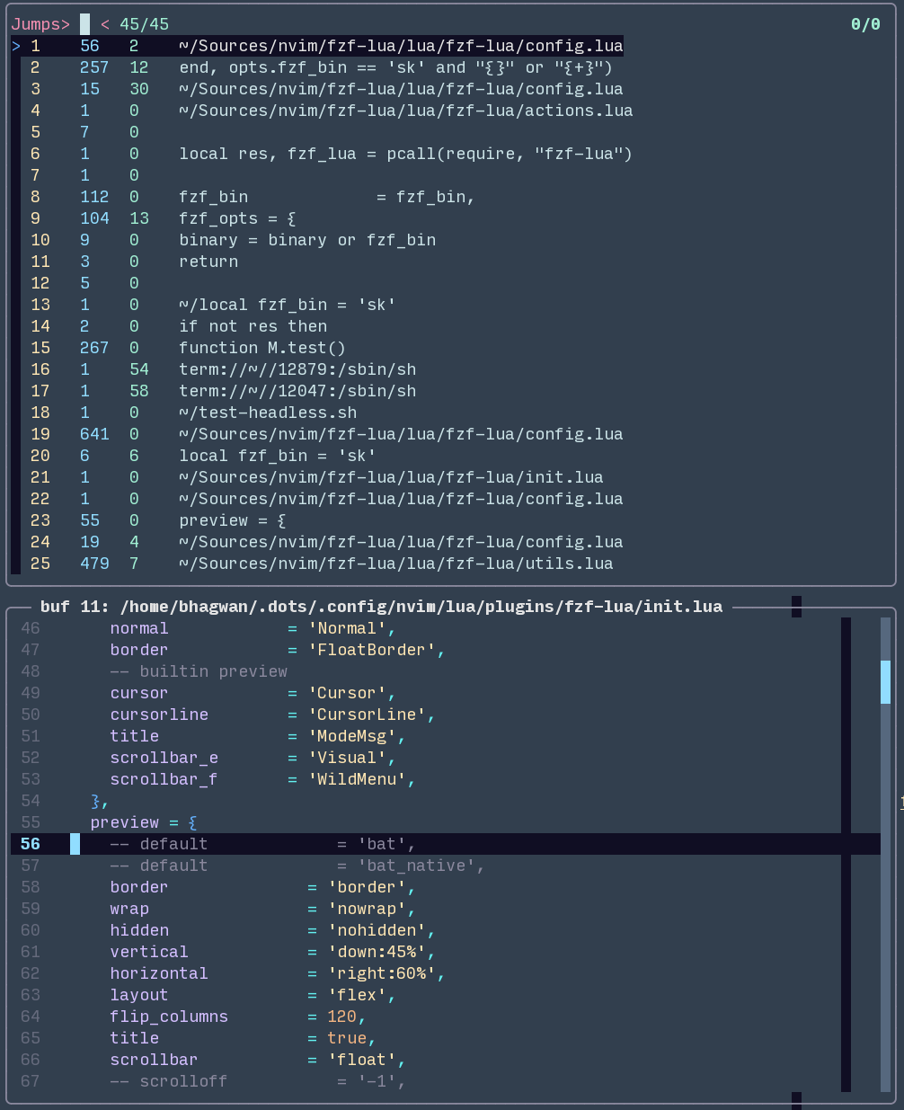904x1110 pixels.
Task: Click the 45/45 match counter
Action: [x=144, y=24]
